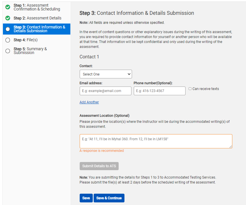Open Step 2 Assessment Details

click(x=37, y=18)
